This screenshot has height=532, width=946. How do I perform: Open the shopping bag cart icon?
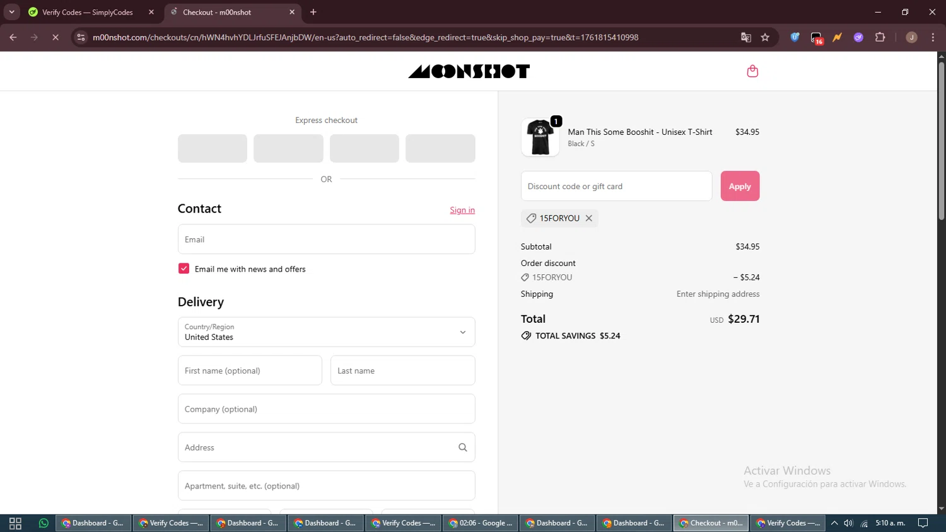752,71
